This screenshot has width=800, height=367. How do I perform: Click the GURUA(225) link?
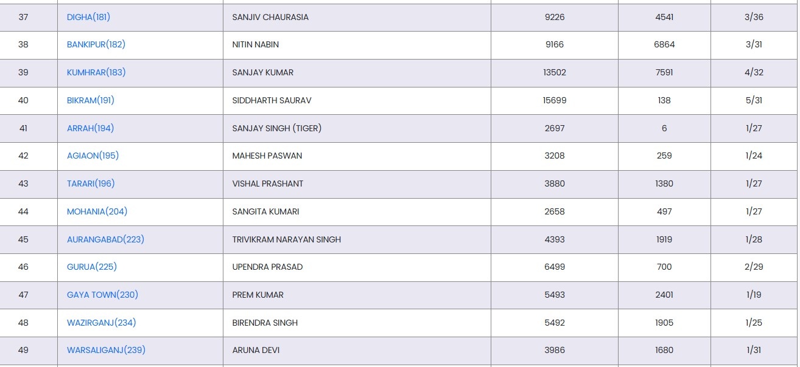point(92,267)
